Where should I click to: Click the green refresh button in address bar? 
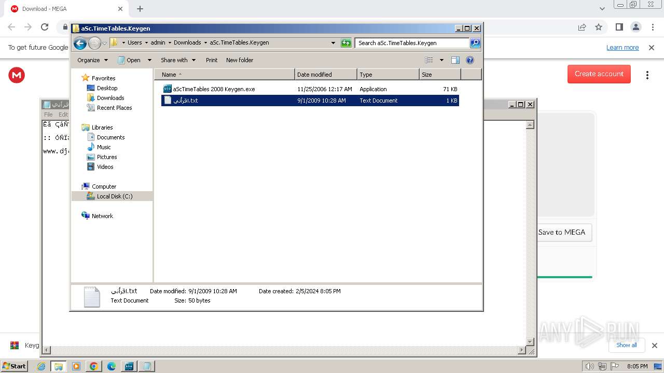click(346, 43)
